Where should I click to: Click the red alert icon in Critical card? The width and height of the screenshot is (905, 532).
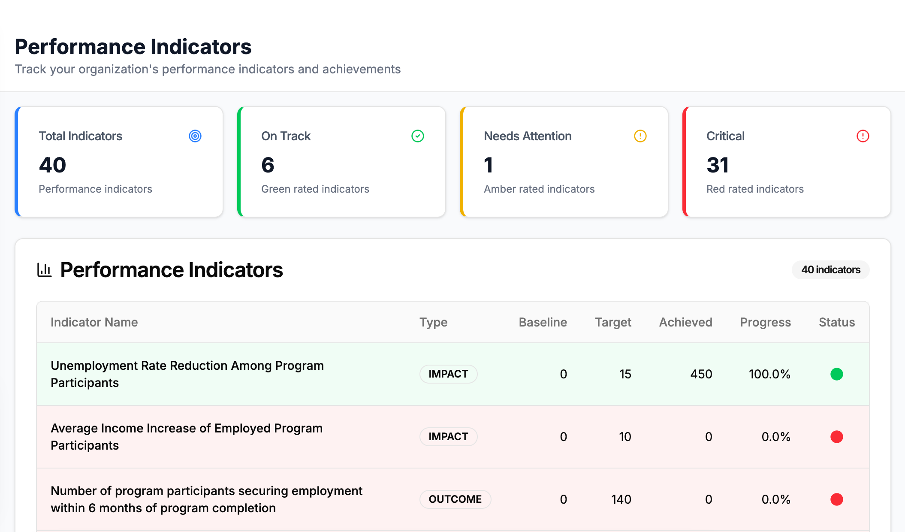(x=863, y=136)
